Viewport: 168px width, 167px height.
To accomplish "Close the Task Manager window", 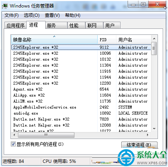I will 158,4.
